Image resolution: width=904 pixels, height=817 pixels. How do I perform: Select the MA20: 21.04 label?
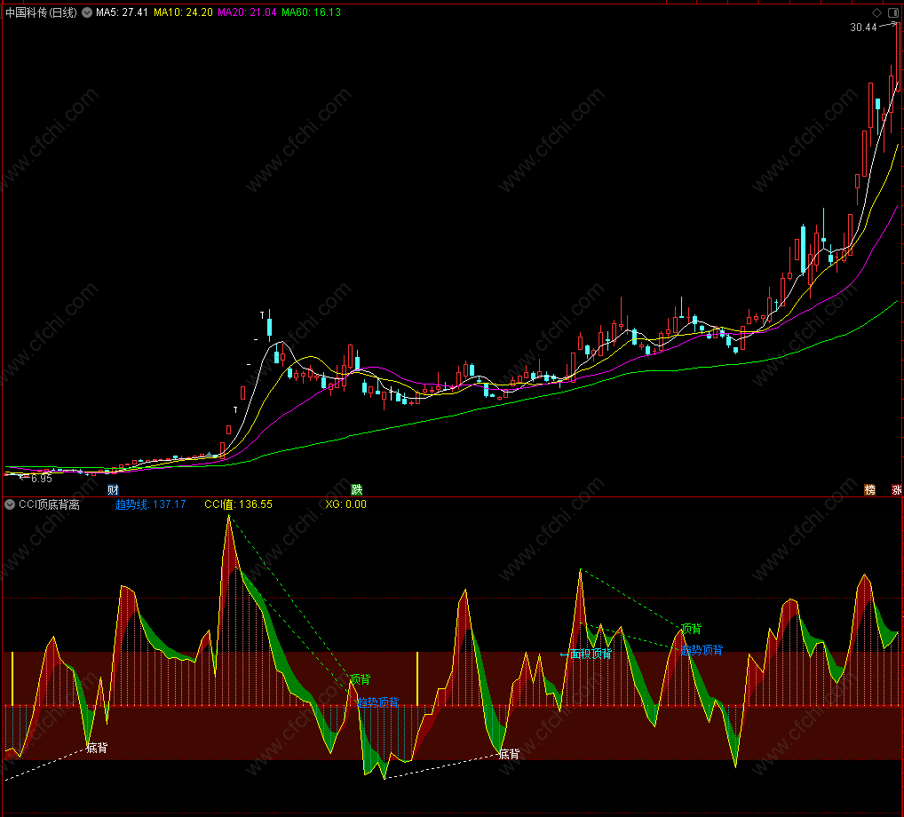[248, 12]
